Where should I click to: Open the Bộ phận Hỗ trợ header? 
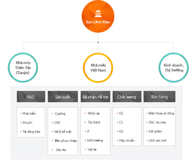click(x=95, y=97)
